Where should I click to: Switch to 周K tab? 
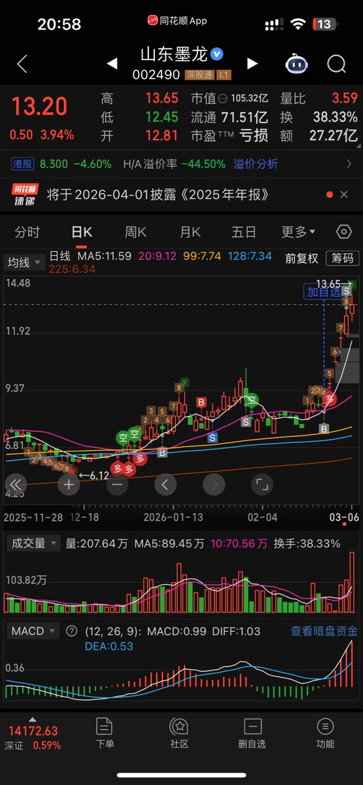point(135,232)
